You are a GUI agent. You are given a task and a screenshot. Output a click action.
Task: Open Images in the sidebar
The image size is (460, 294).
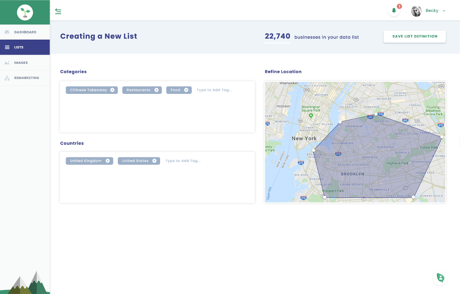(25, 63)
